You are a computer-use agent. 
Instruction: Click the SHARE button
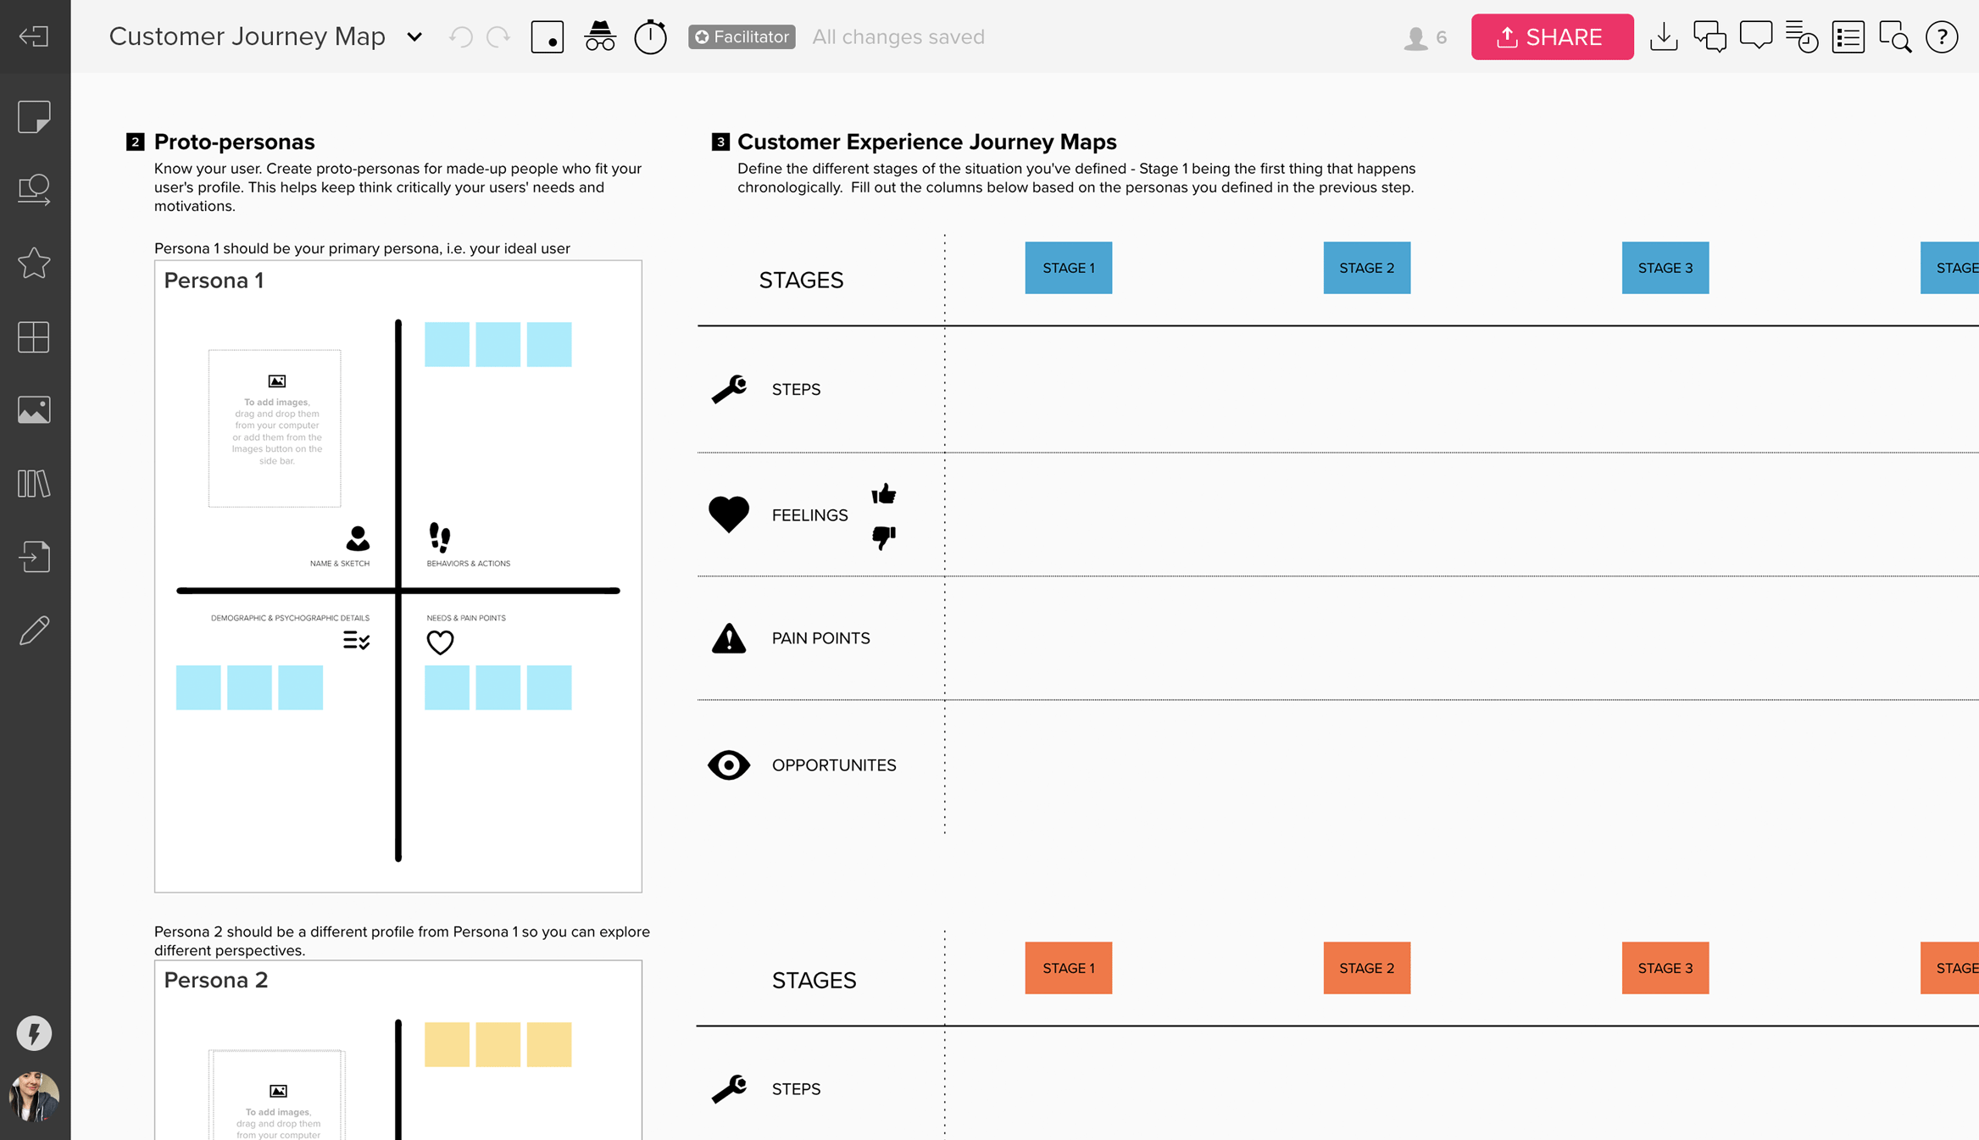point(1552,36)
